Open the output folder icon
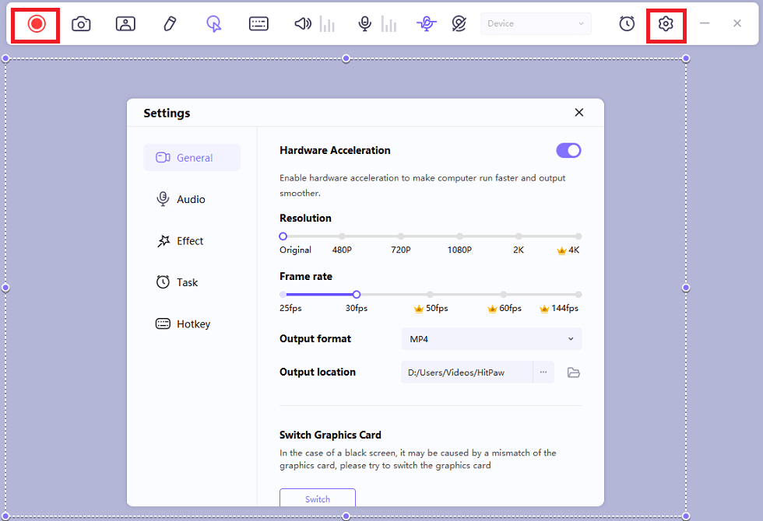Screen dimensions: 763x521 click(574, 372)
